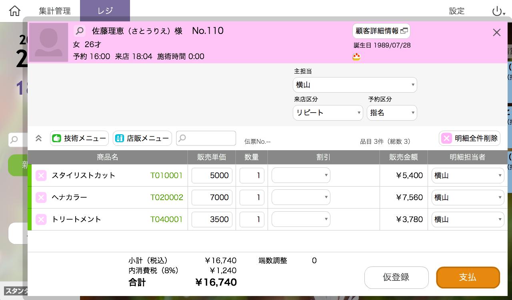Click product code T040001
The height and width of the screenshot is (300, 512).
(x=166, y=219)
